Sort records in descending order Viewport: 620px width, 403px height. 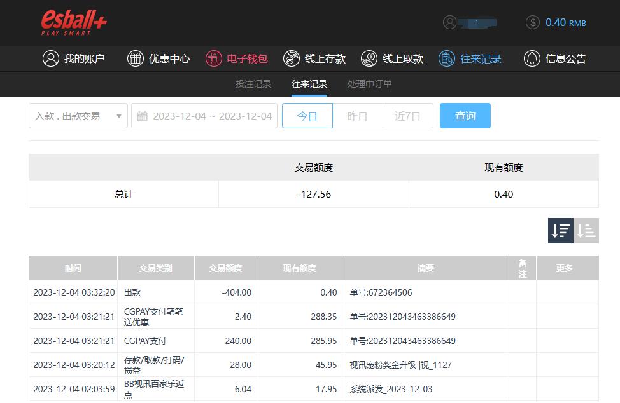click(561, 231)
